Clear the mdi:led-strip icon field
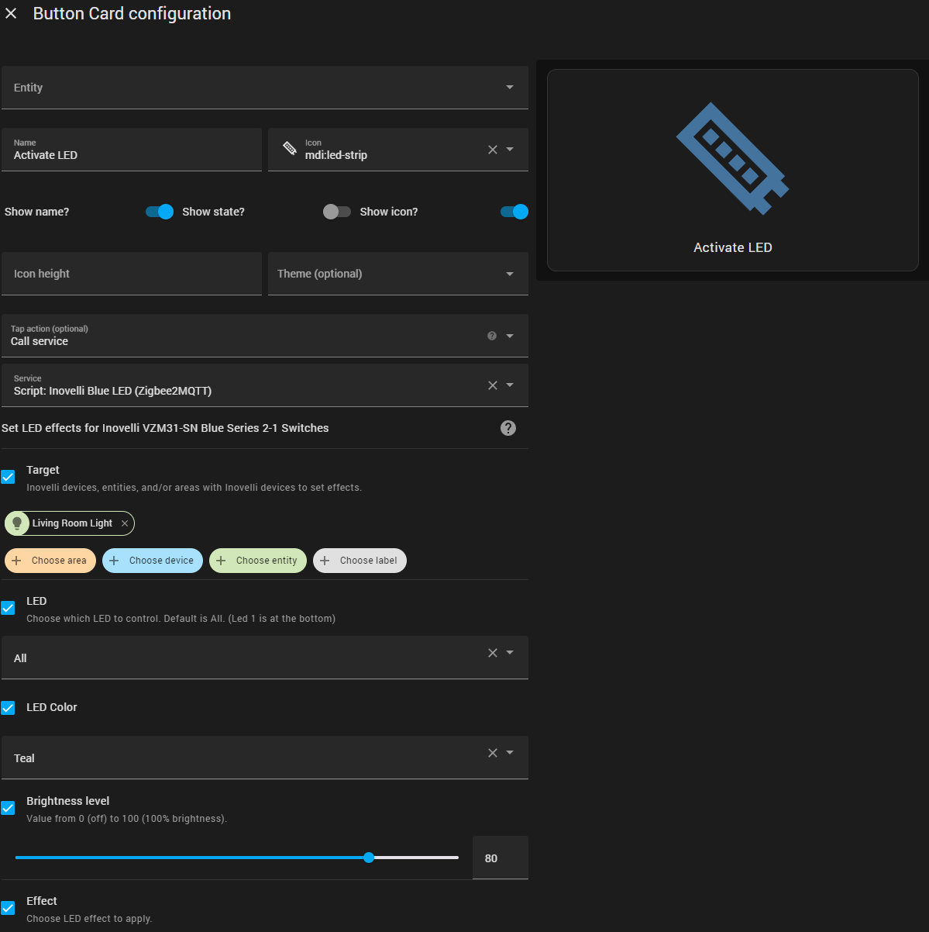The height and width of the screenshot is (932, 929). pyautogui.click(x=493, y=150)
